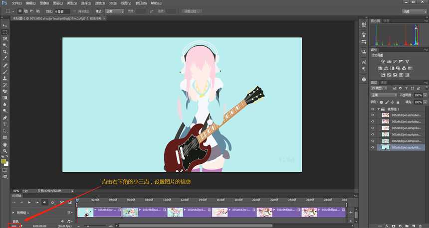
Task: Open the layer Opacity dropdown arrow
Action: point(425,95)
